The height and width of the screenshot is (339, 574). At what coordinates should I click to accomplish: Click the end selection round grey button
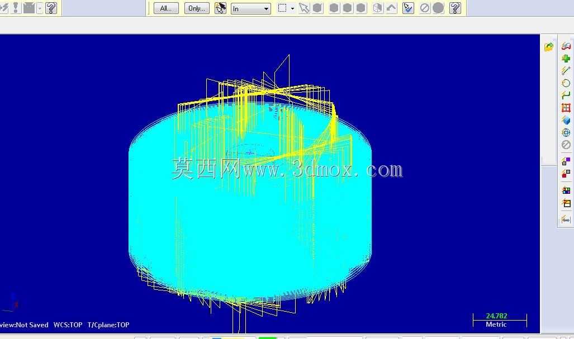(438, 8)
